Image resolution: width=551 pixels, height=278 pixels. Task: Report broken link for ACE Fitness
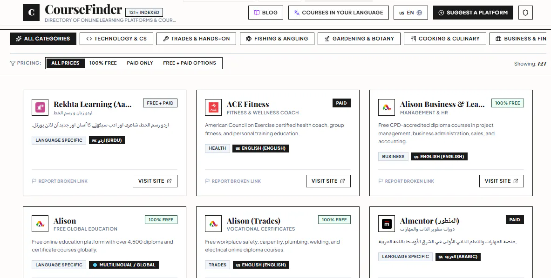pos(233,181)
